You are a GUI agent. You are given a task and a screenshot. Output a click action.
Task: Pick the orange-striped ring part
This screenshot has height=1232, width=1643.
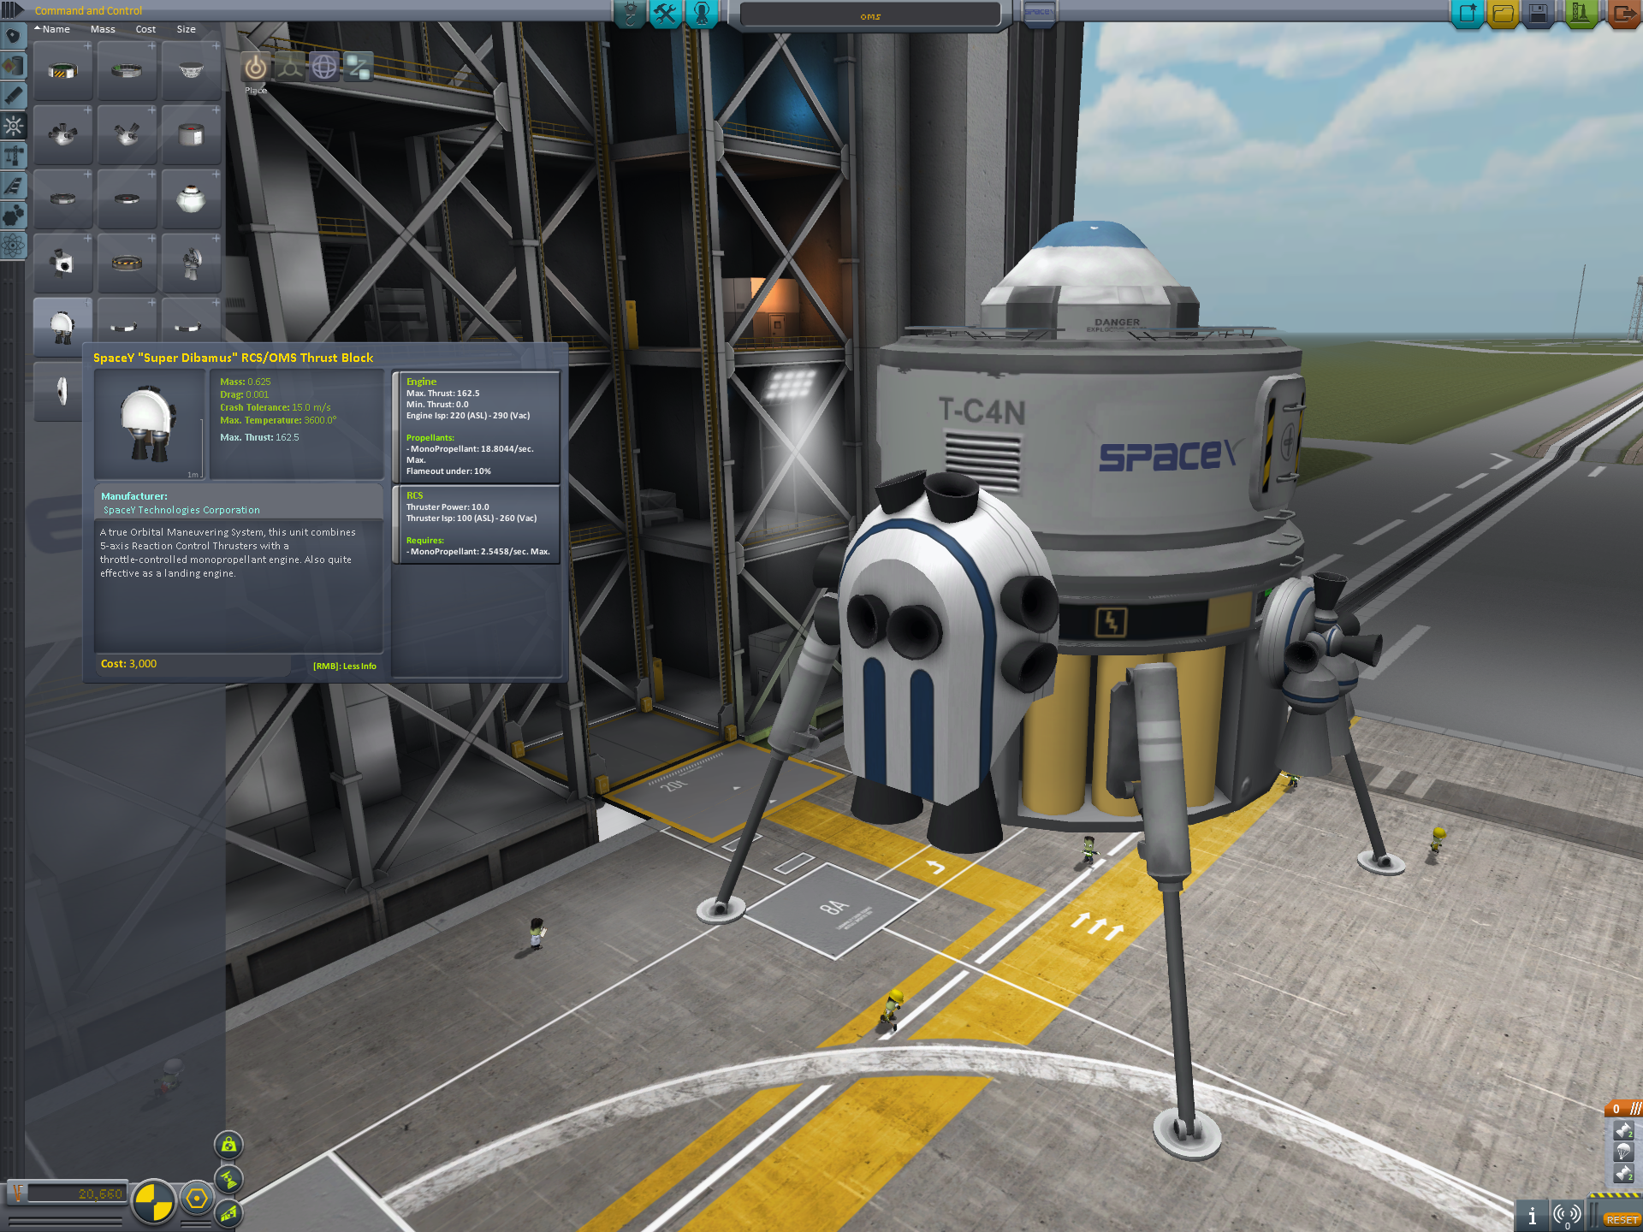pyautogui.click(x=127, y=264)
